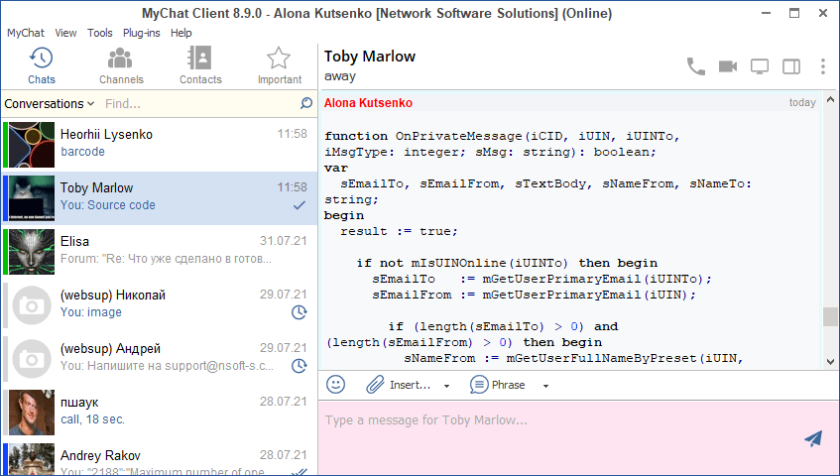Click the 'barcode' message preview

(82, 152)
